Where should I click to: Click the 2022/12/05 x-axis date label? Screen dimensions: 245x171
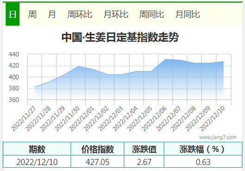[139, 119]
